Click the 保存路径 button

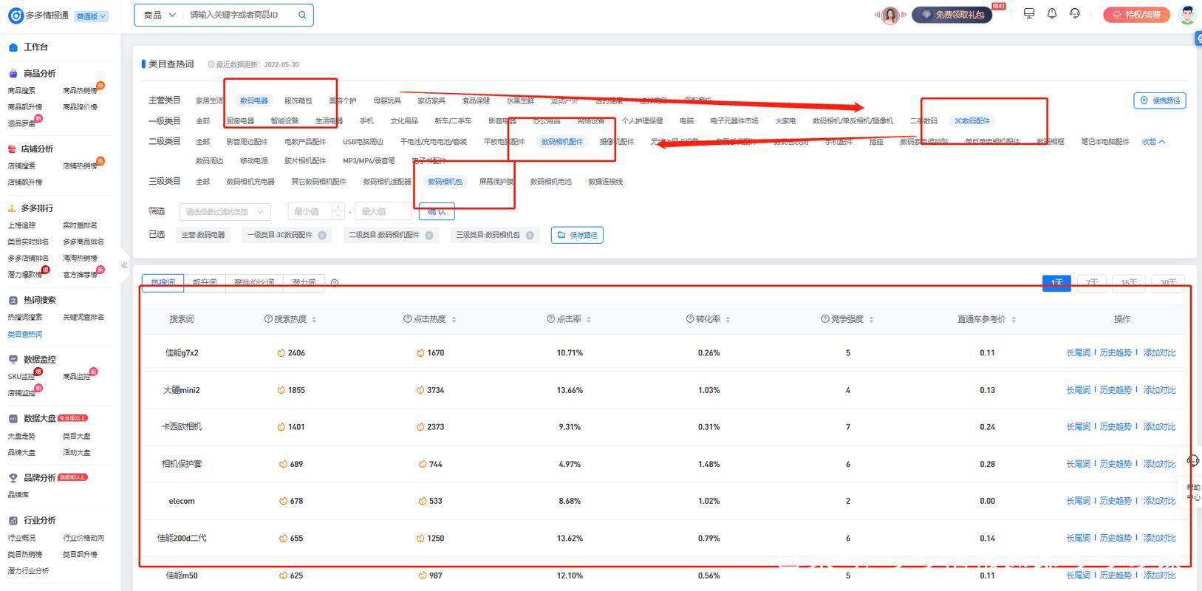[577, 236]
